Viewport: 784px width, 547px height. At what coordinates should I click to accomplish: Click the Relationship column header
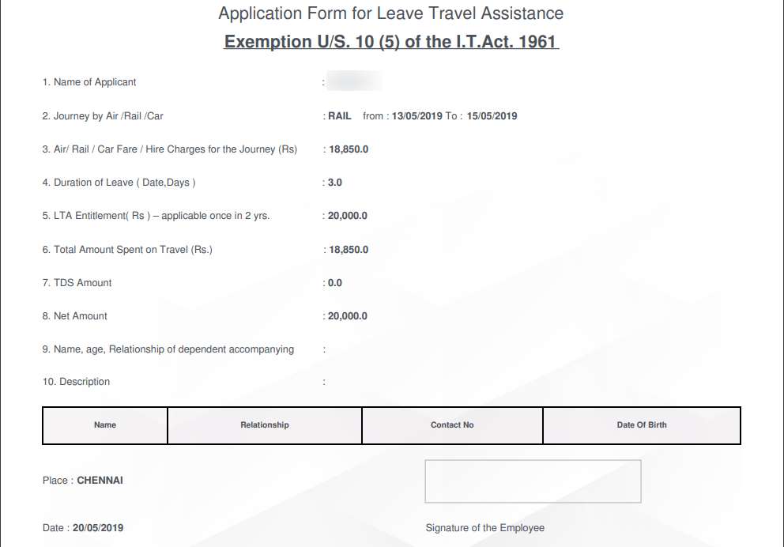coord(264,424)
